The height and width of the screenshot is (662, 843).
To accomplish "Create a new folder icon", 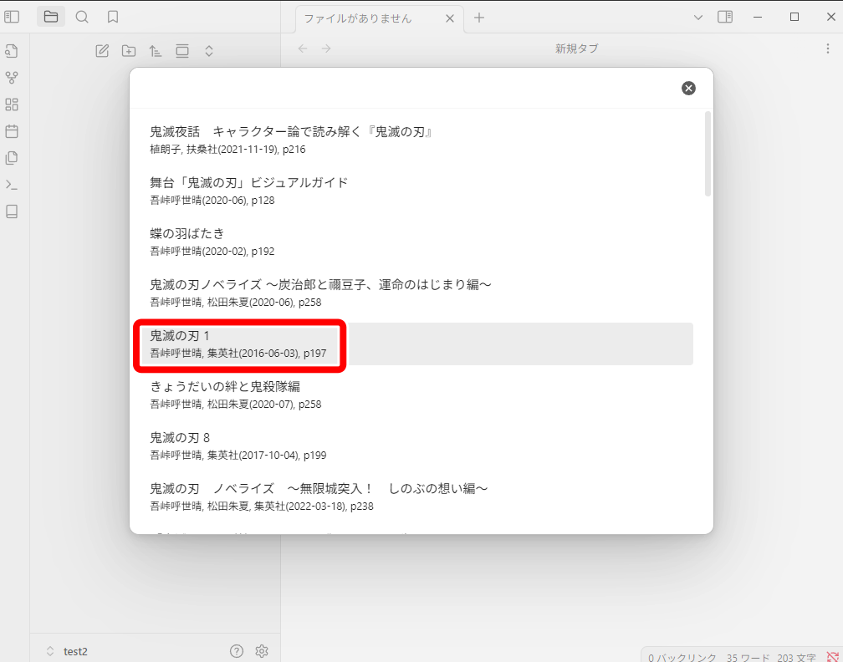I will tap(129, 51).
